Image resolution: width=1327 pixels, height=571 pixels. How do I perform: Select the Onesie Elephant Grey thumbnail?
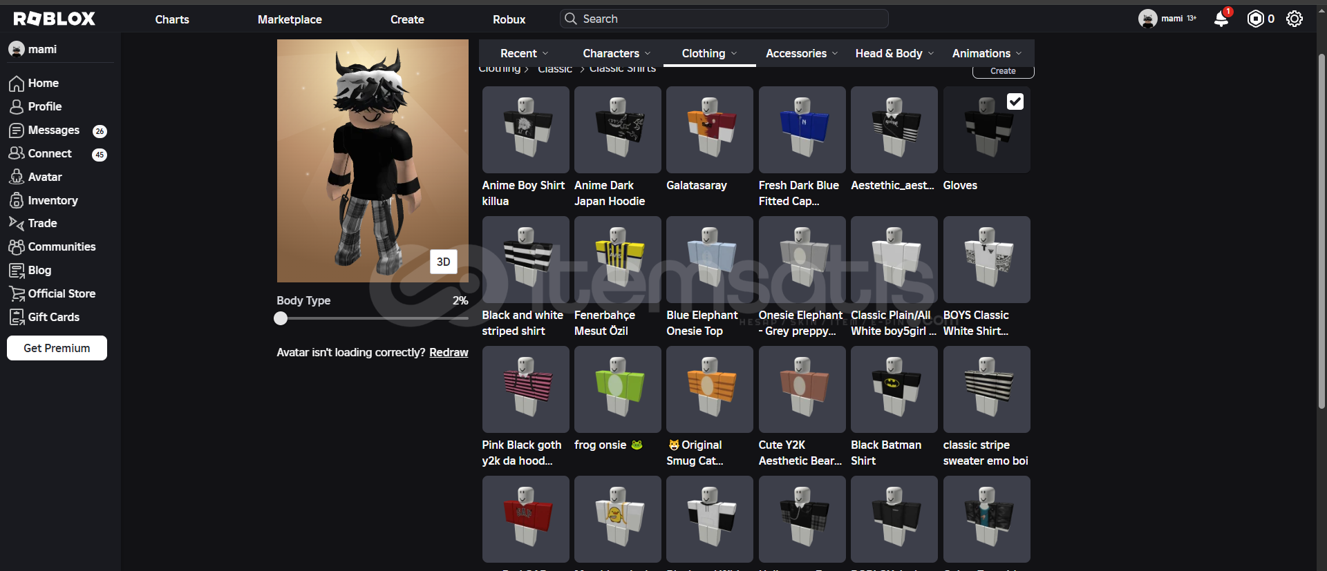click(802, 260)
